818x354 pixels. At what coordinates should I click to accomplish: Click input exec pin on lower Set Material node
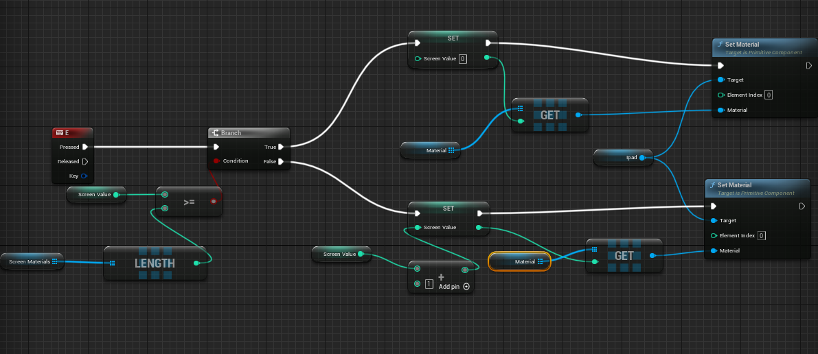[714, 206]
